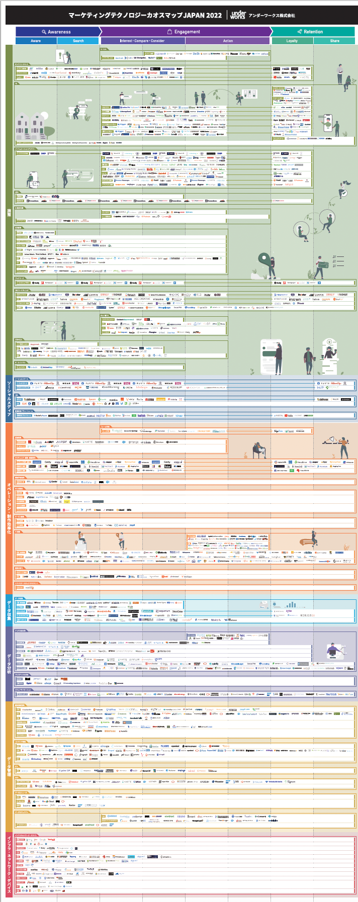Screen dimensions: 358x902
Task: Click the title マーケティングテクノロジーカオスマップJAPAN 2022
Action: click(145, 15)
